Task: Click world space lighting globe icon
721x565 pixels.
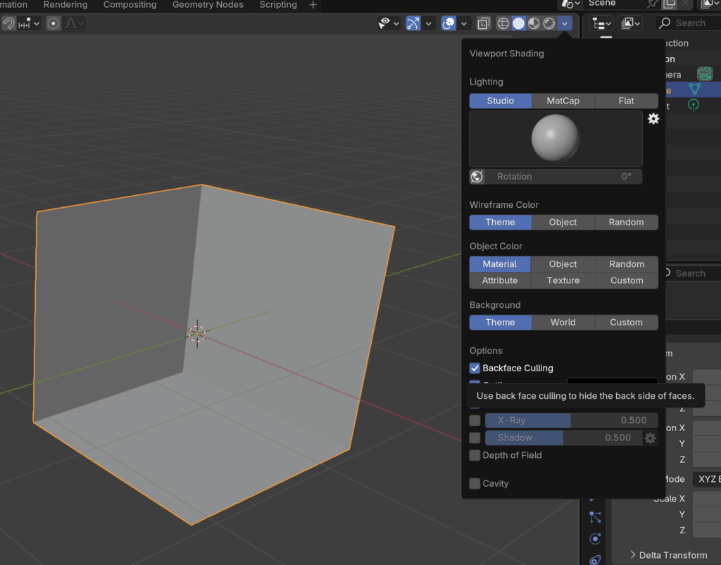Action: tap(477, 177)
